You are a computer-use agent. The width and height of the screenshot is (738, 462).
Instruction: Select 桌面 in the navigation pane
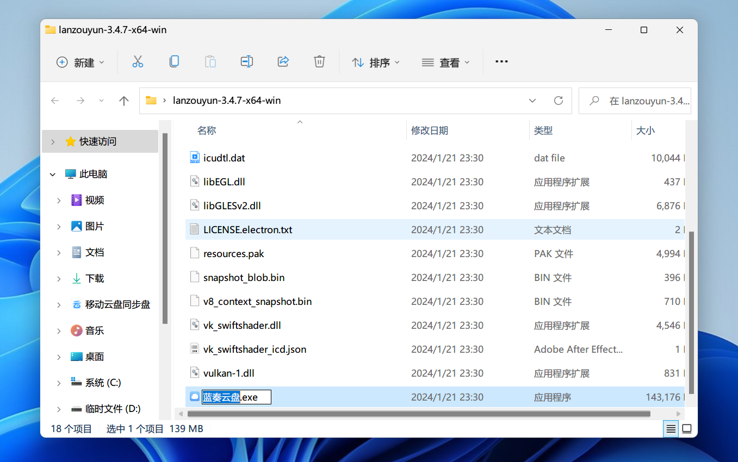[x=95, y=357]
